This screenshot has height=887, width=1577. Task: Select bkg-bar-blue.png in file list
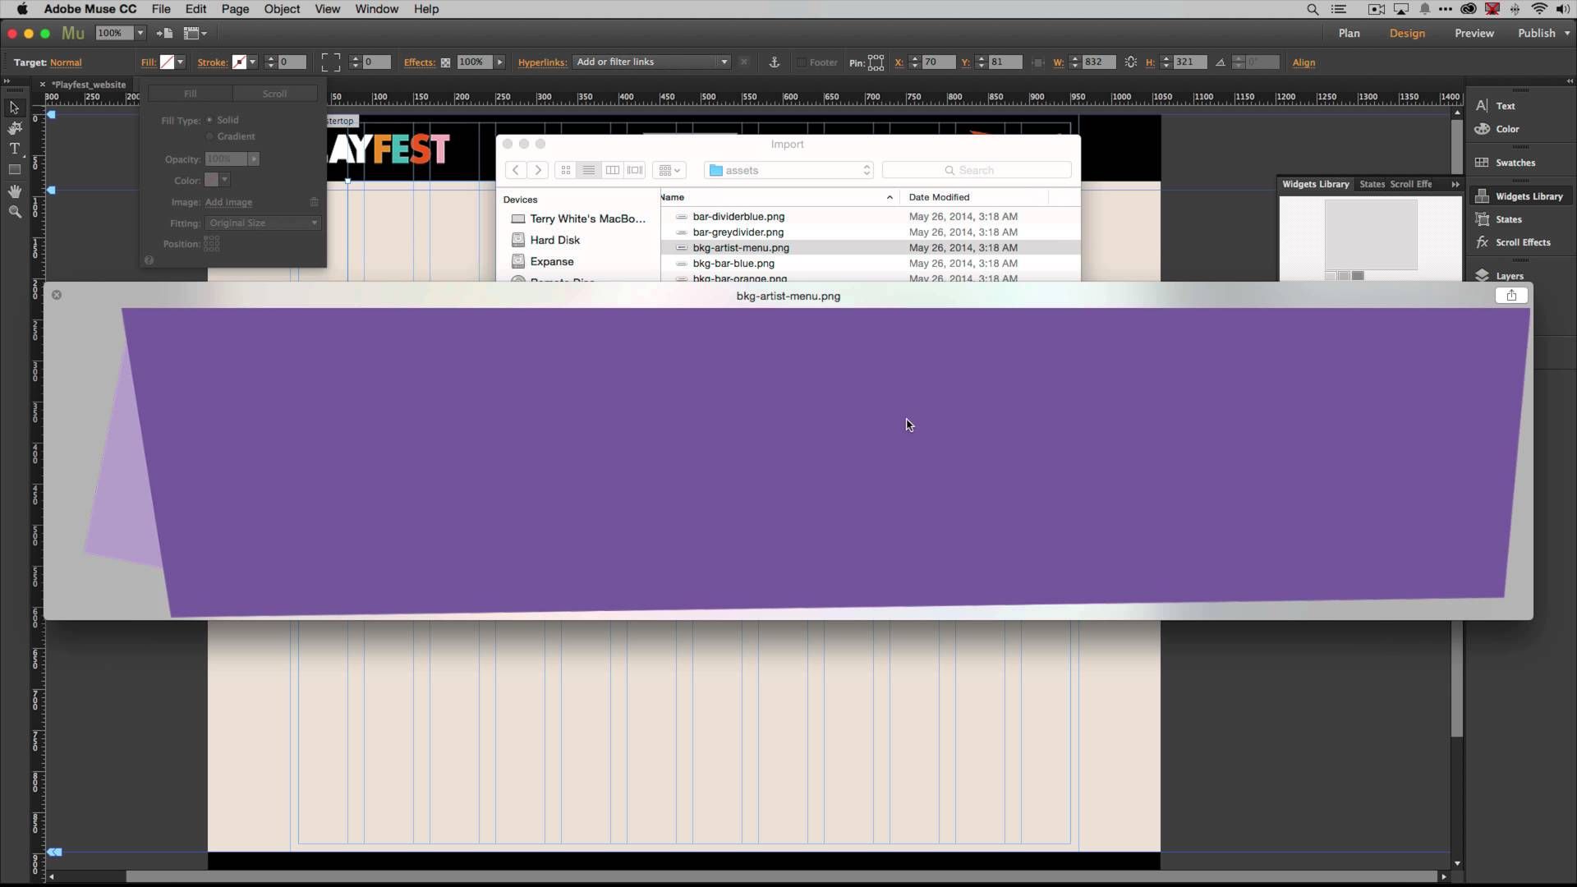[x=733, y=264]
